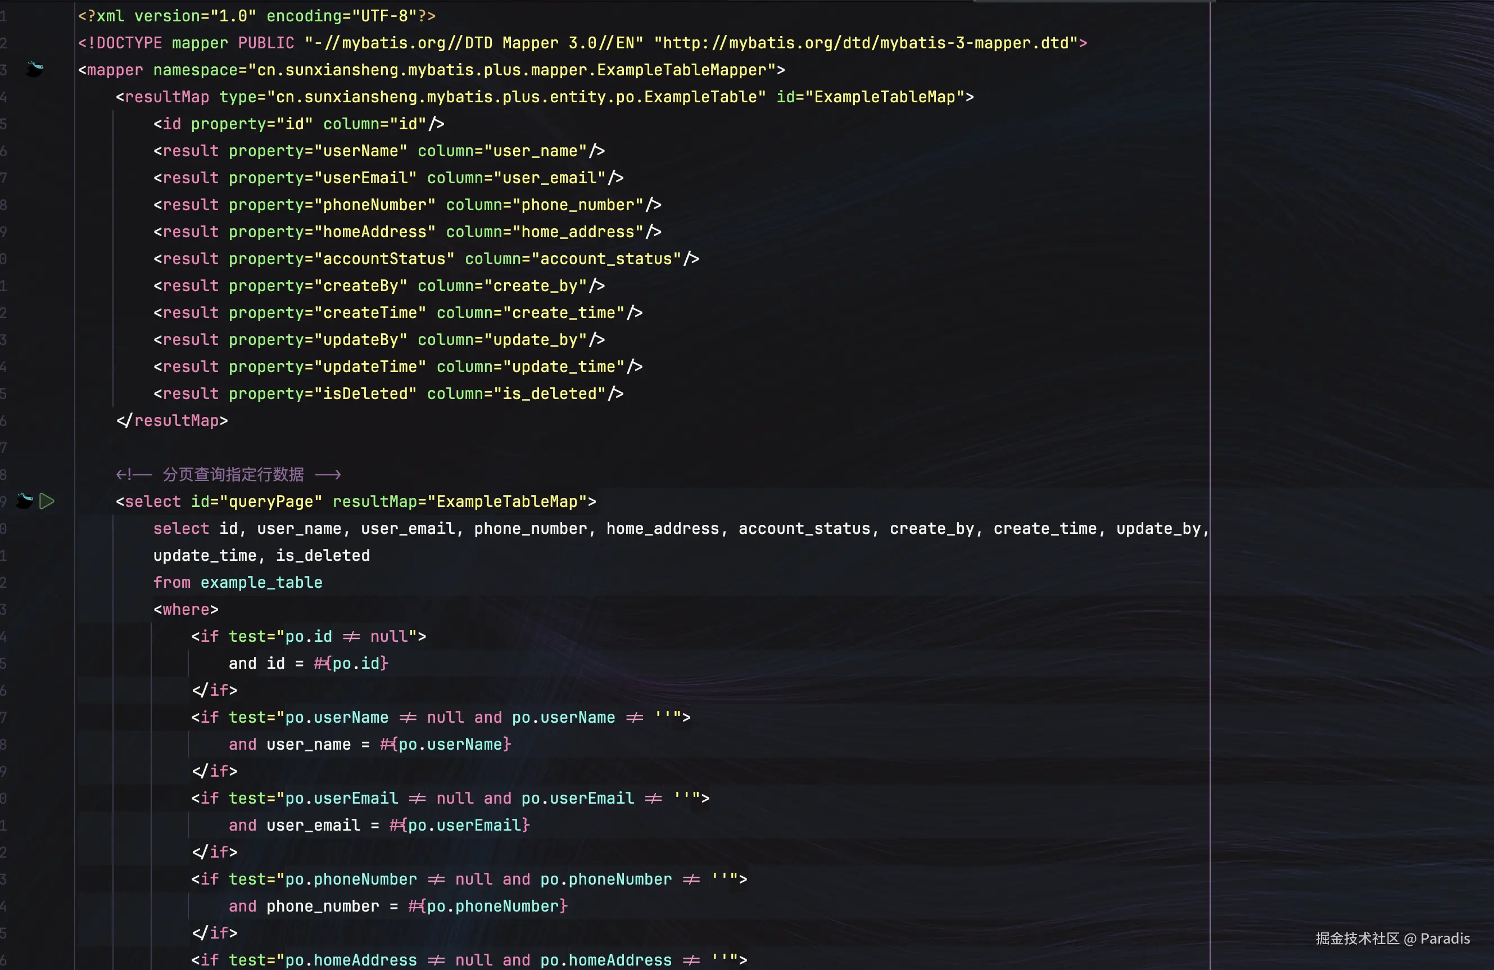Click the property="accountStatus" attribute value

pyautogui.click(x=384, y=259)
